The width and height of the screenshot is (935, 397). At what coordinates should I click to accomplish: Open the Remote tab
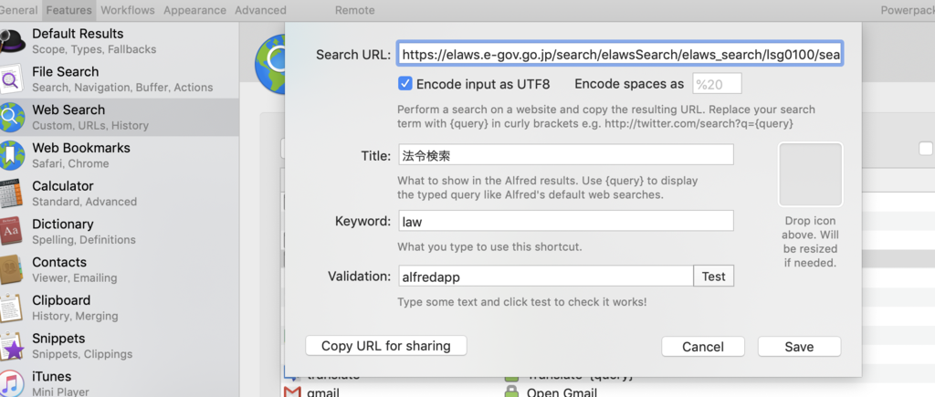[x=355, y=10]
